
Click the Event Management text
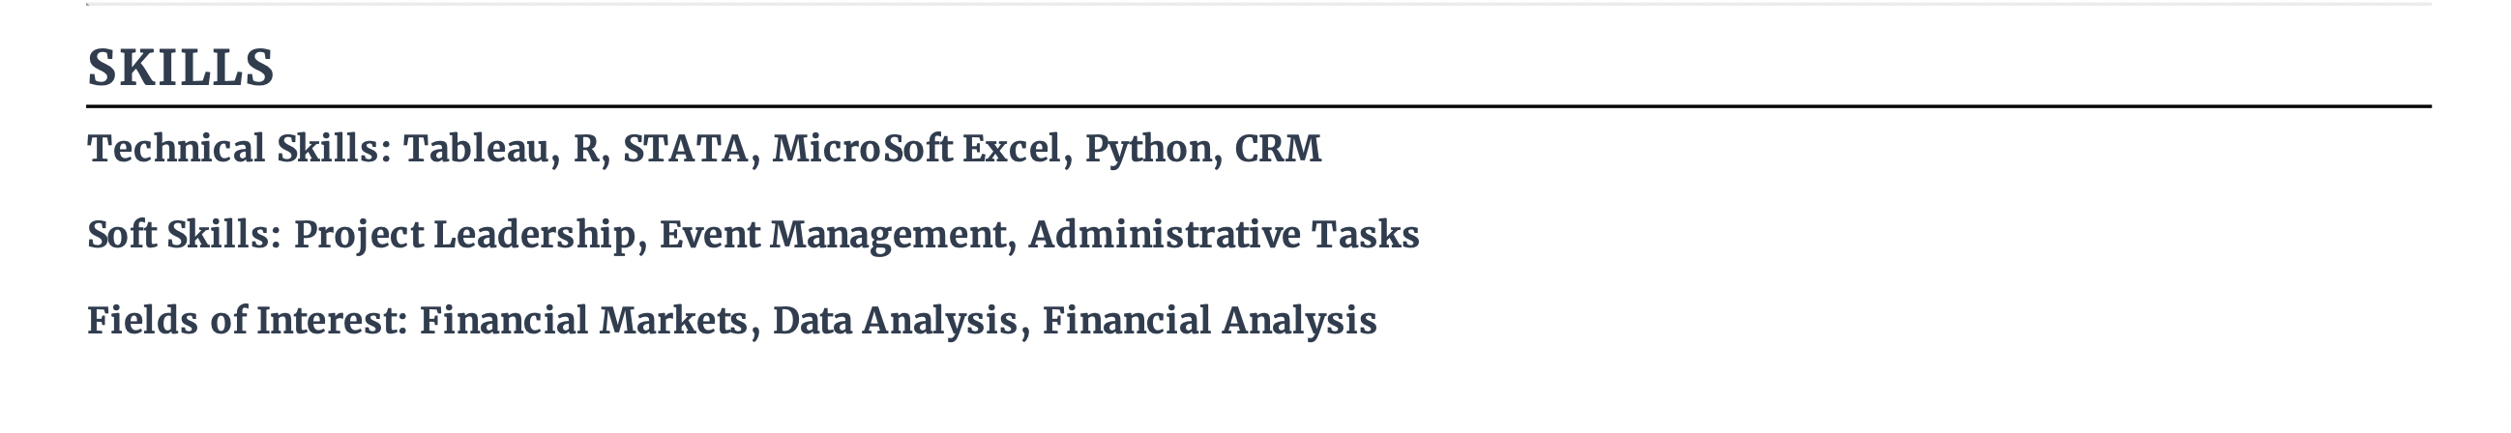click(x=833, y=237)
